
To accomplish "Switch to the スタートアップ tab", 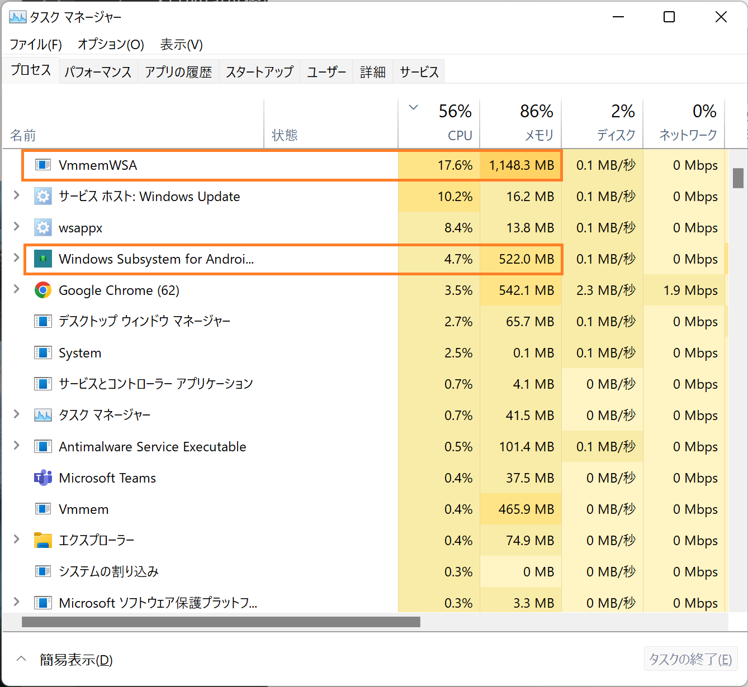I will tap(259, 71).
